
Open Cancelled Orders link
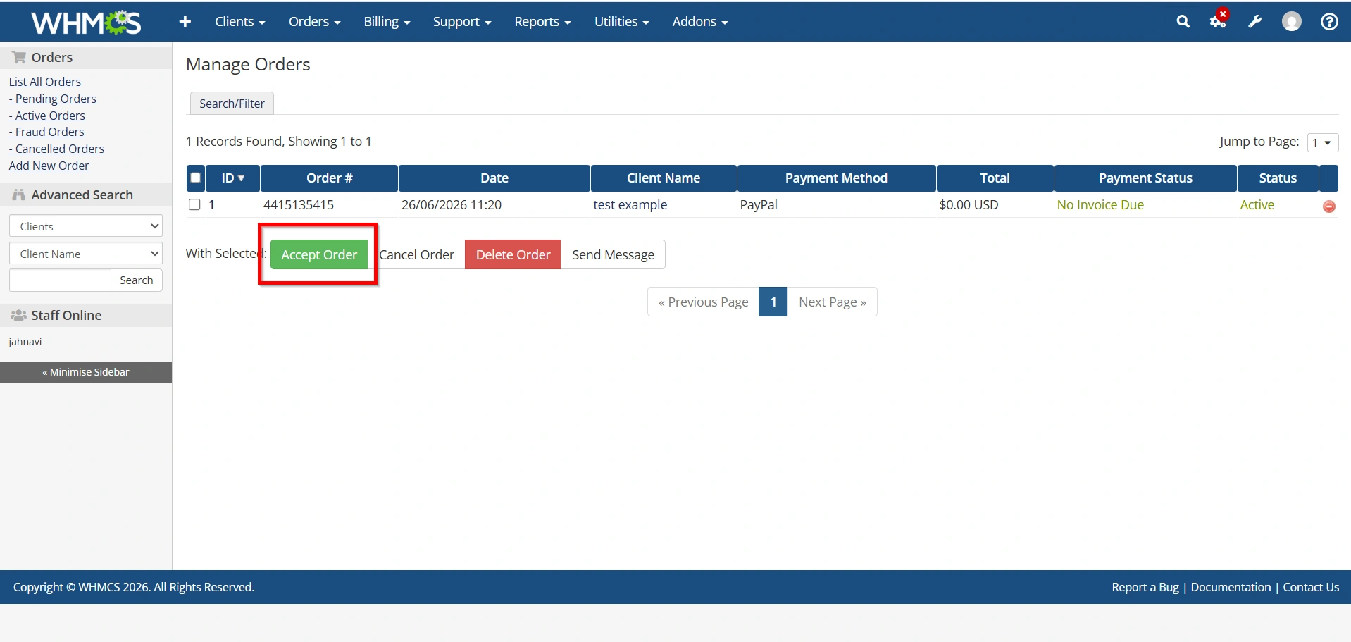56,149
